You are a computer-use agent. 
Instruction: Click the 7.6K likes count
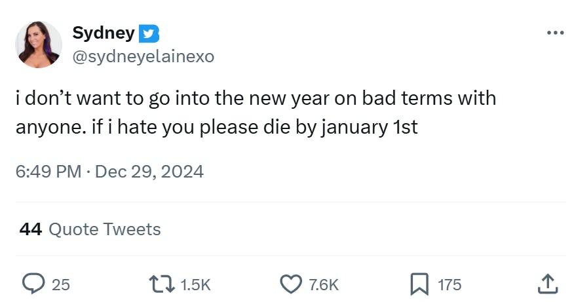tap(324, 284)
